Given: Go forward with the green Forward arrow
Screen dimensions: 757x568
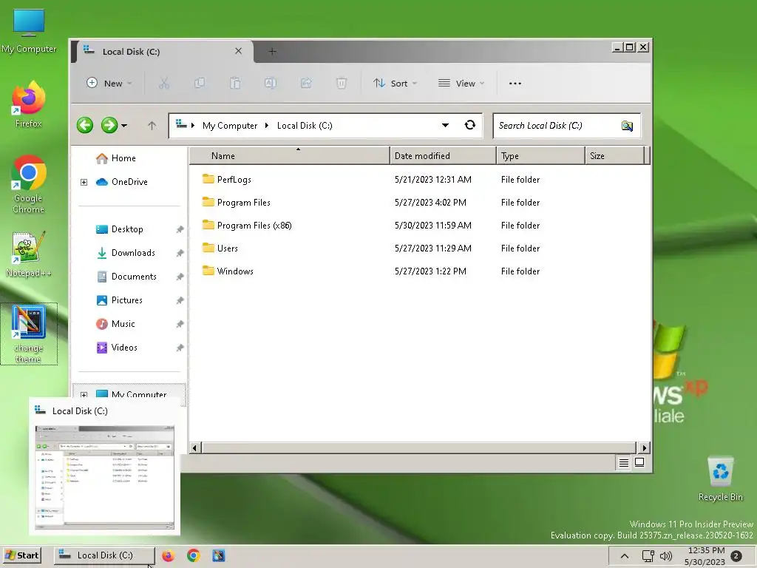Looking at the screenshot, I should point(109,126).
